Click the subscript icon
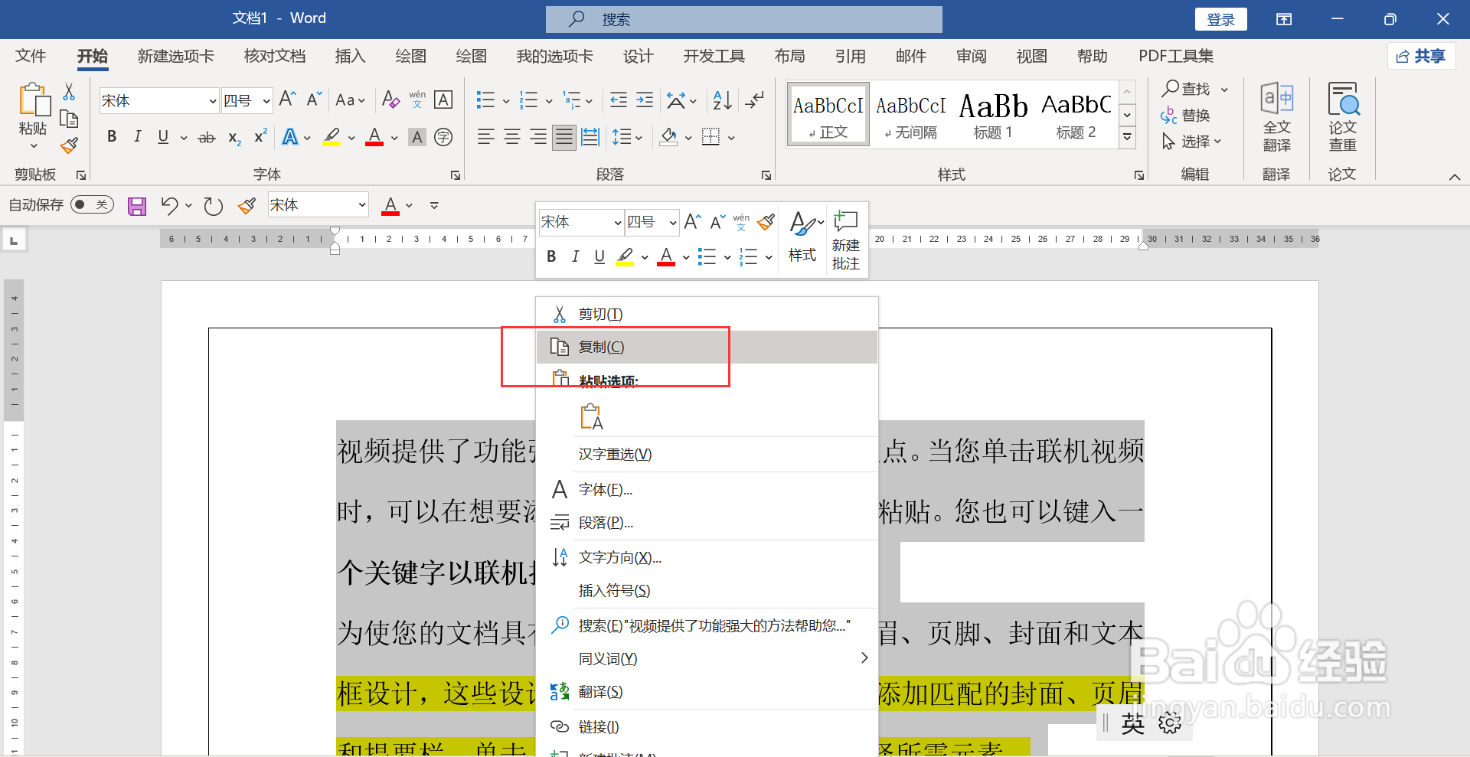The height and width of the screenshot is (757, 1470). click(x=235, y=138)
